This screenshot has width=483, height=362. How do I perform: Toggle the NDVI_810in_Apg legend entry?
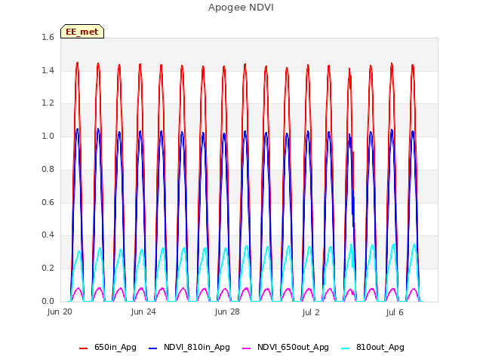[189, 347]
